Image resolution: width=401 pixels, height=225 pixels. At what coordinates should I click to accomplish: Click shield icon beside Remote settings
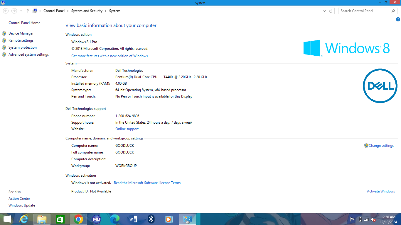tap(4, 40)
